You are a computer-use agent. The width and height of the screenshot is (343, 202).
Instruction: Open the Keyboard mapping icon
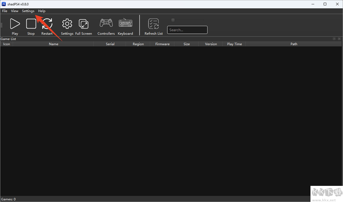pyautogui.click(x=125, y=23)
